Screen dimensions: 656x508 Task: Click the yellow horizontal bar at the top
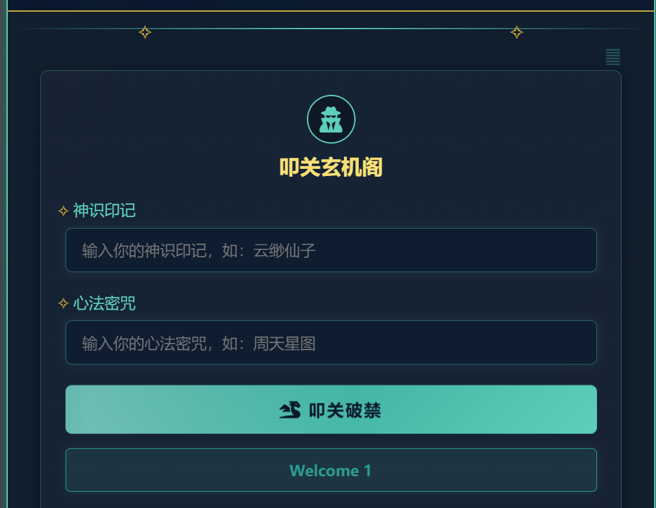328,10
